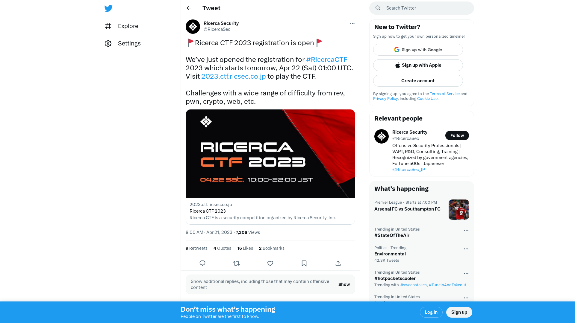The width and height of the screenshot is (575, 323).
Task: Show additional replies with offensive content
Action: pyautogui.click(x=344, y=284)
